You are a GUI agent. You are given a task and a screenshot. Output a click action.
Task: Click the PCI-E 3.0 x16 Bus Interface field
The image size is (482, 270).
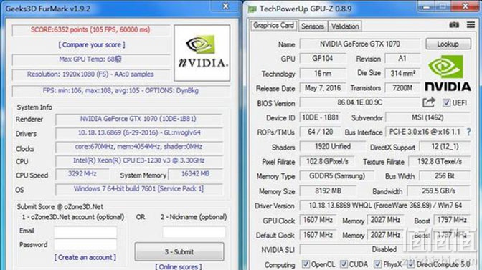pyautogui.click(x=425, y=132)
